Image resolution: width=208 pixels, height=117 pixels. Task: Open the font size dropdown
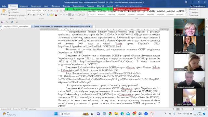(x=41, y=11)
